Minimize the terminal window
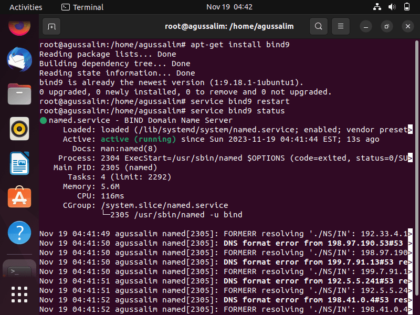The width and height of the screenshot is (420, 315). click(x=365, y=27)
